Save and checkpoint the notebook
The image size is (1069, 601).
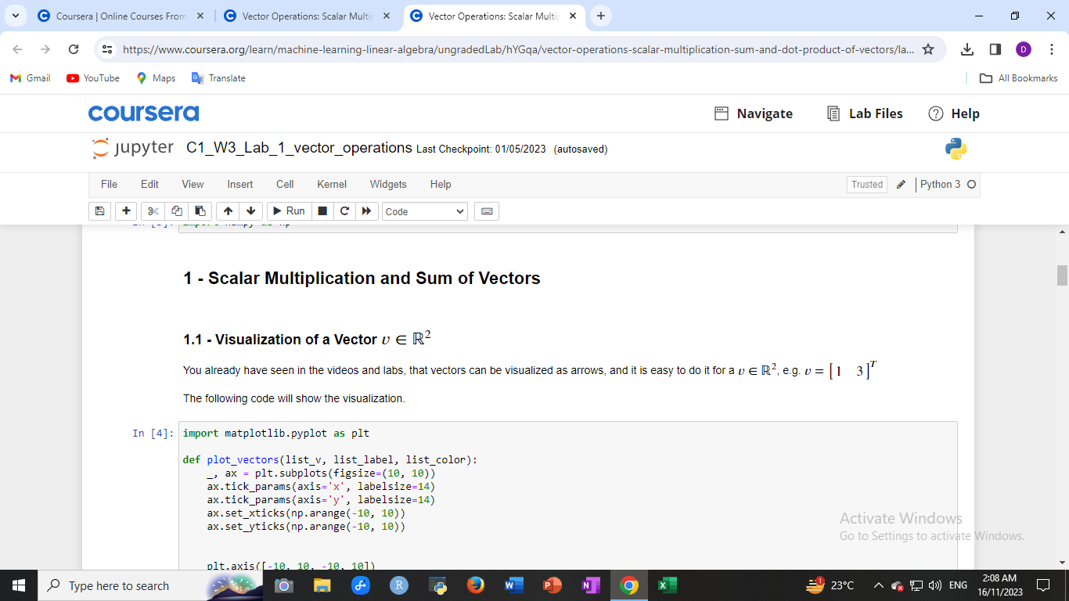pyautogui.click(x=99, y=211)
